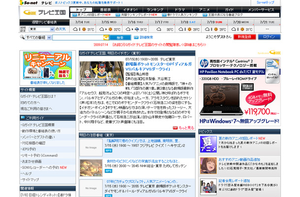Open the 詳細検索 link
300x197 pixels.
click(x=147, y=37)
